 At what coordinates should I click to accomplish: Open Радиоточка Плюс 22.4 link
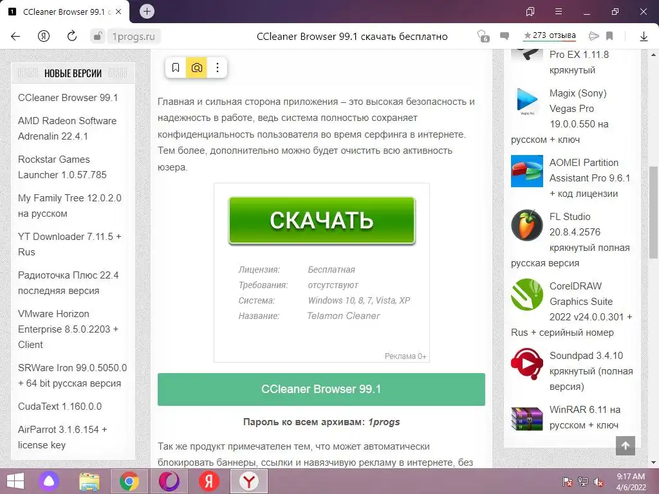(68, 283)
